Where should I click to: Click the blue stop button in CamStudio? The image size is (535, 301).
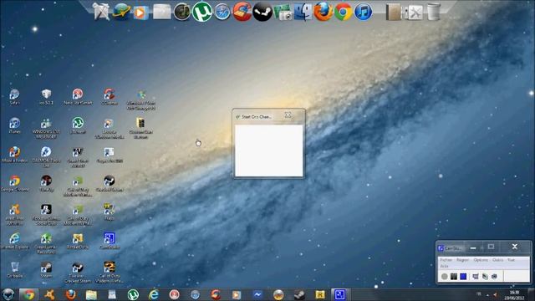[x=463, y=277]
